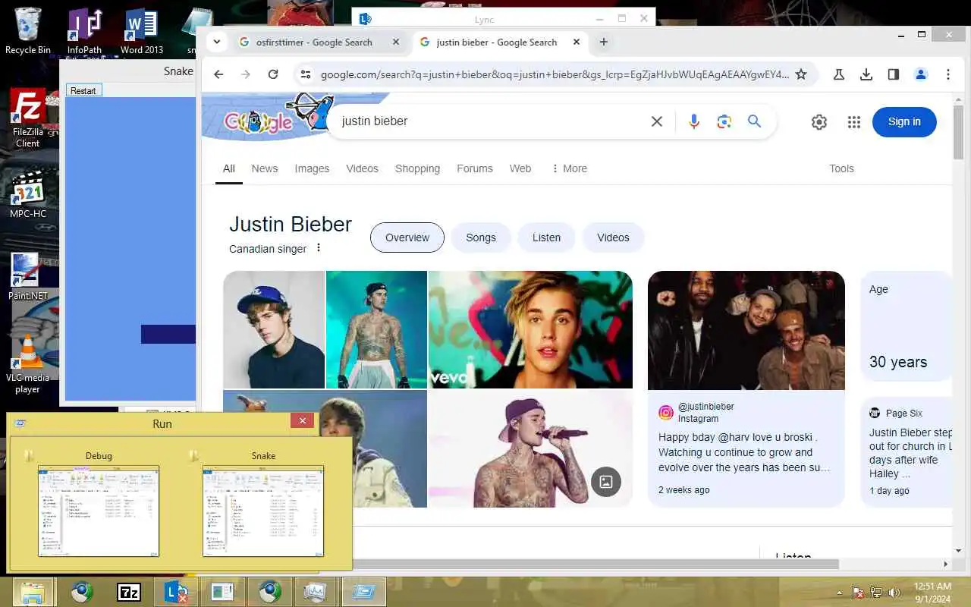Open Google quick settings gear
This screenshot has height=607, width=971.
(819, 122)
